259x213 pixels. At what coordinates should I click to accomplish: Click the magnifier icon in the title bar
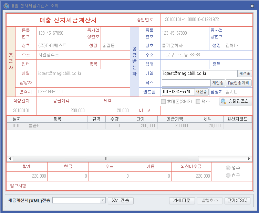(6, 6)
